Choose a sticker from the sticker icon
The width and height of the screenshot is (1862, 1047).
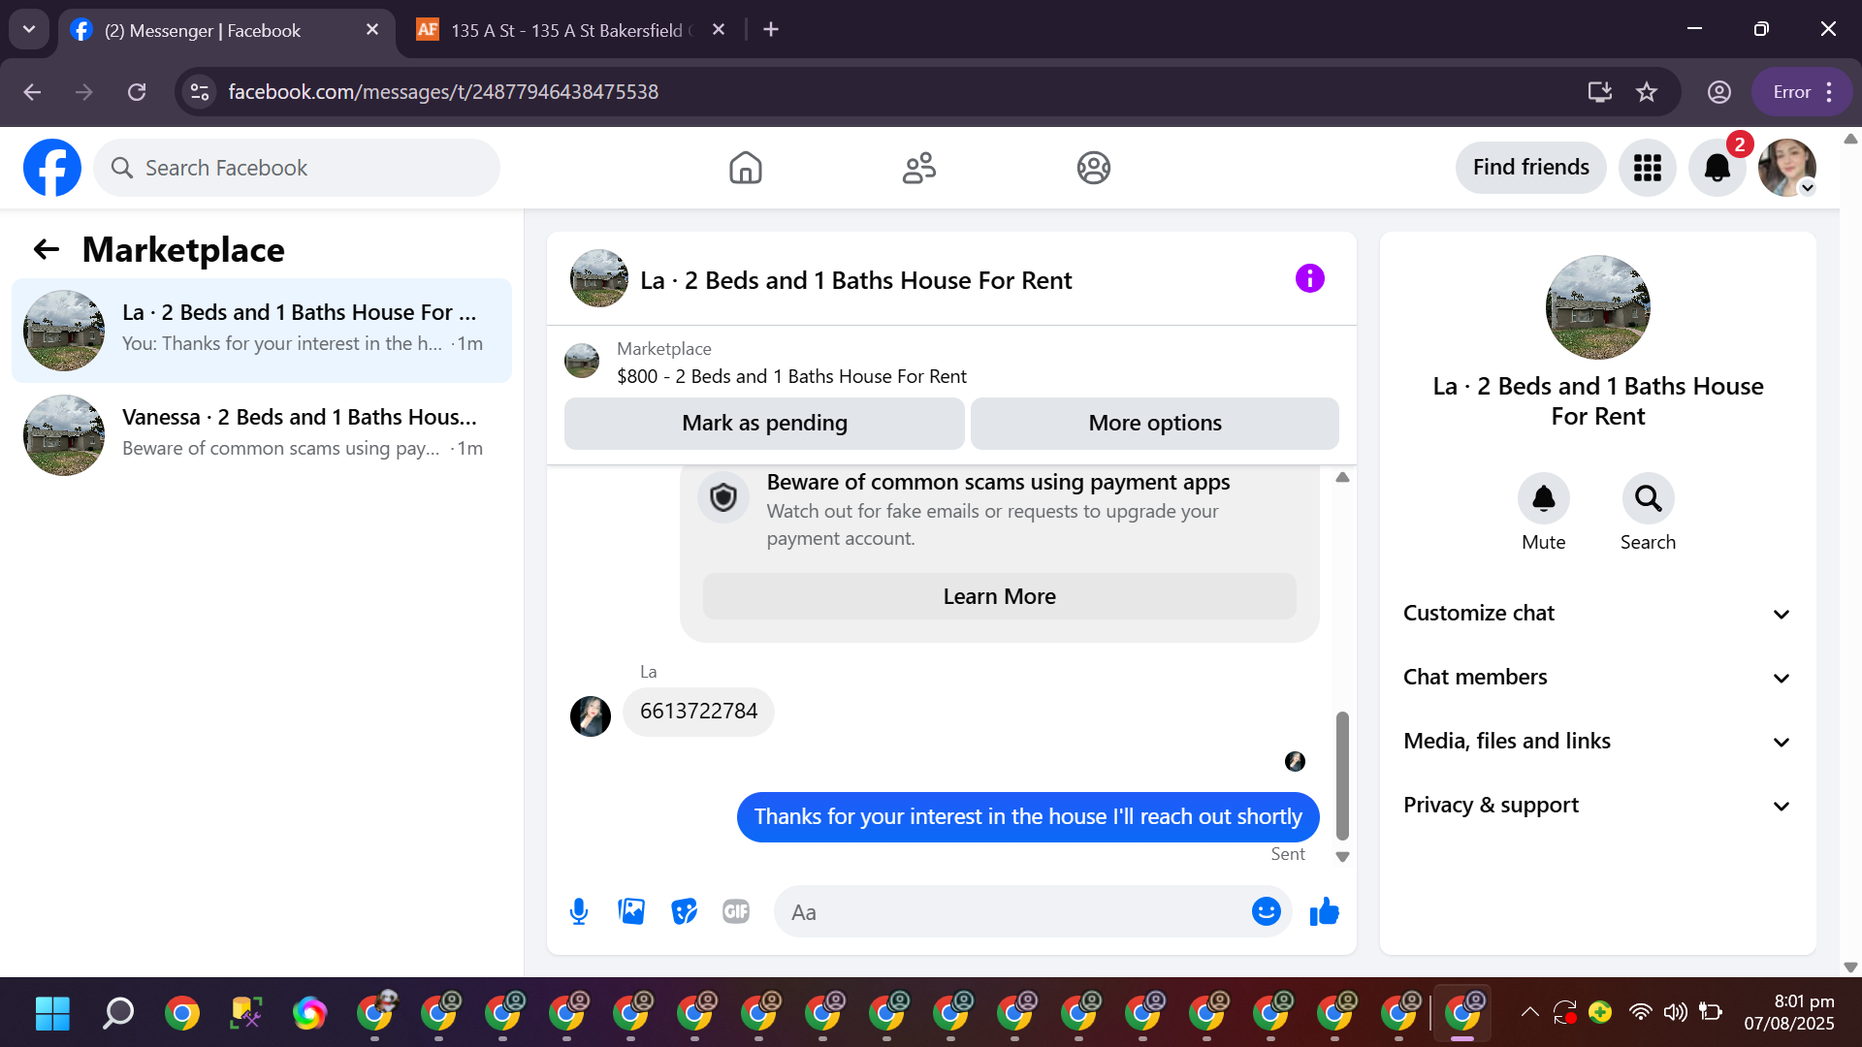coord(684,911)
